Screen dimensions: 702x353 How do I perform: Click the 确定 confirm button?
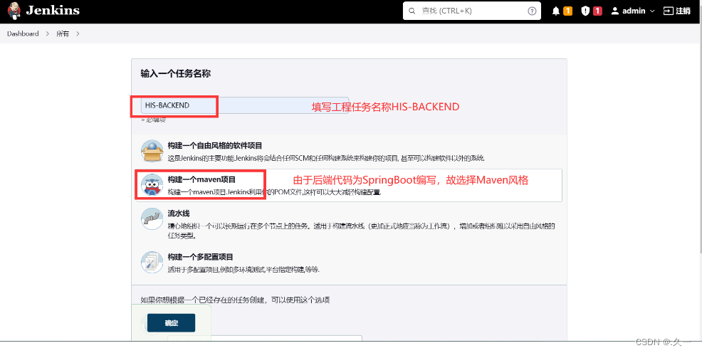[171, 323]
